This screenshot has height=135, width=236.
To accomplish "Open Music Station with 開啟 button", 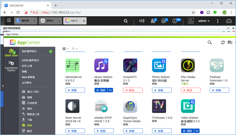I will click(x=101, y=90).
